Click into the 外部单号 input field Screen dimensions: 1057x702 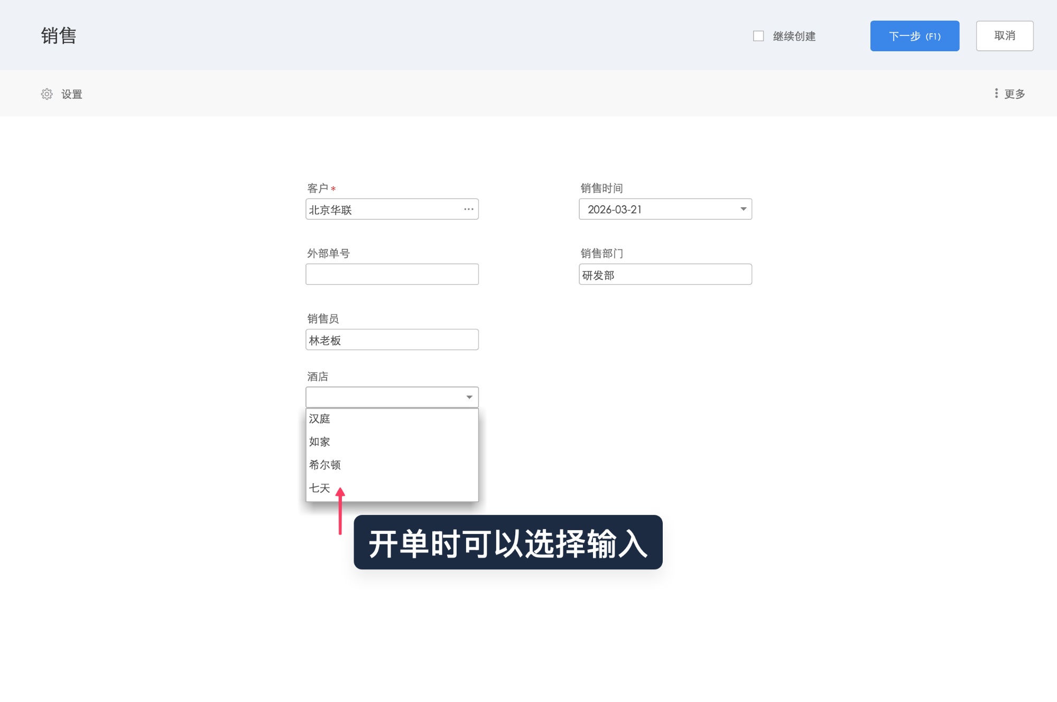(x=391, y=274)
